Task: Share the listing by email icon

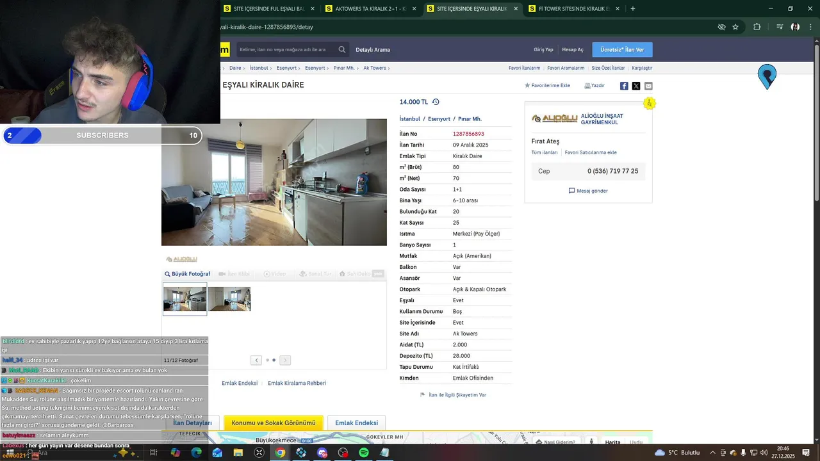Action: 648,86
